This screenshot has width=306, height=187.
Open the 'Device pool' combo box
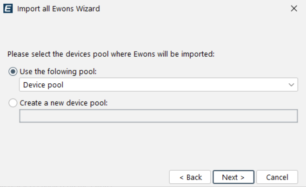pyautogui.click(x=158, y=85)
